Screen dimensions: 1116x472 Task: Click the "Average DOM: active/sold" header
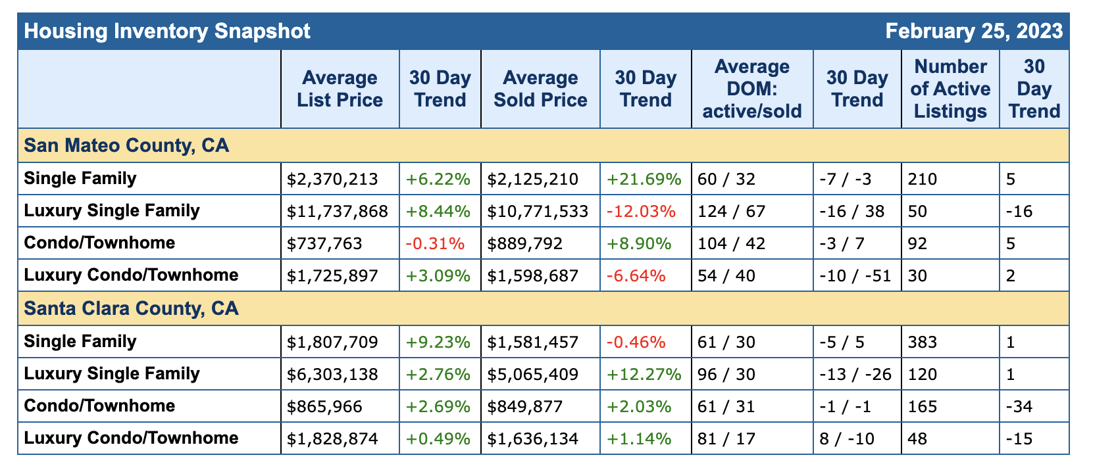[x=752, y=89]
